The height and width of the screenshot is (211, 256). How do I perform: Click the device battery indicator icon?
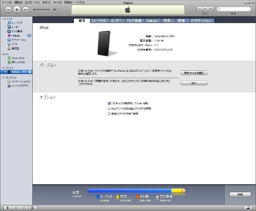pyautogui.click(x=25, y=72)
